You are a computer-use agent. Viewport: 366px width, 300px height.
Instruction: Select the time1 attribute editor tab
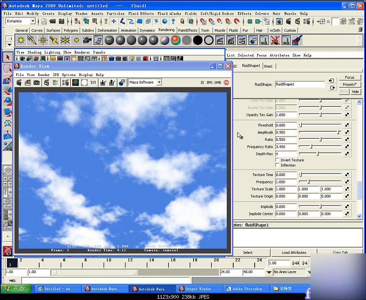coord(268,66)
